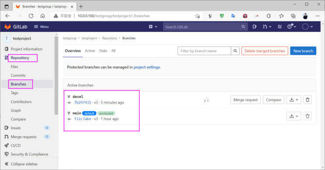
Task: Open Graph in repository submenu
Action: point(16,110)
